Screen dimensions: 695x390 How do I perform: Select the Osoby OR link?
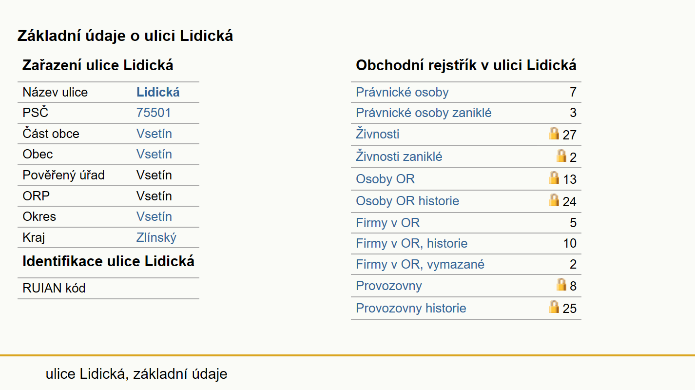(x=385, y=179)
